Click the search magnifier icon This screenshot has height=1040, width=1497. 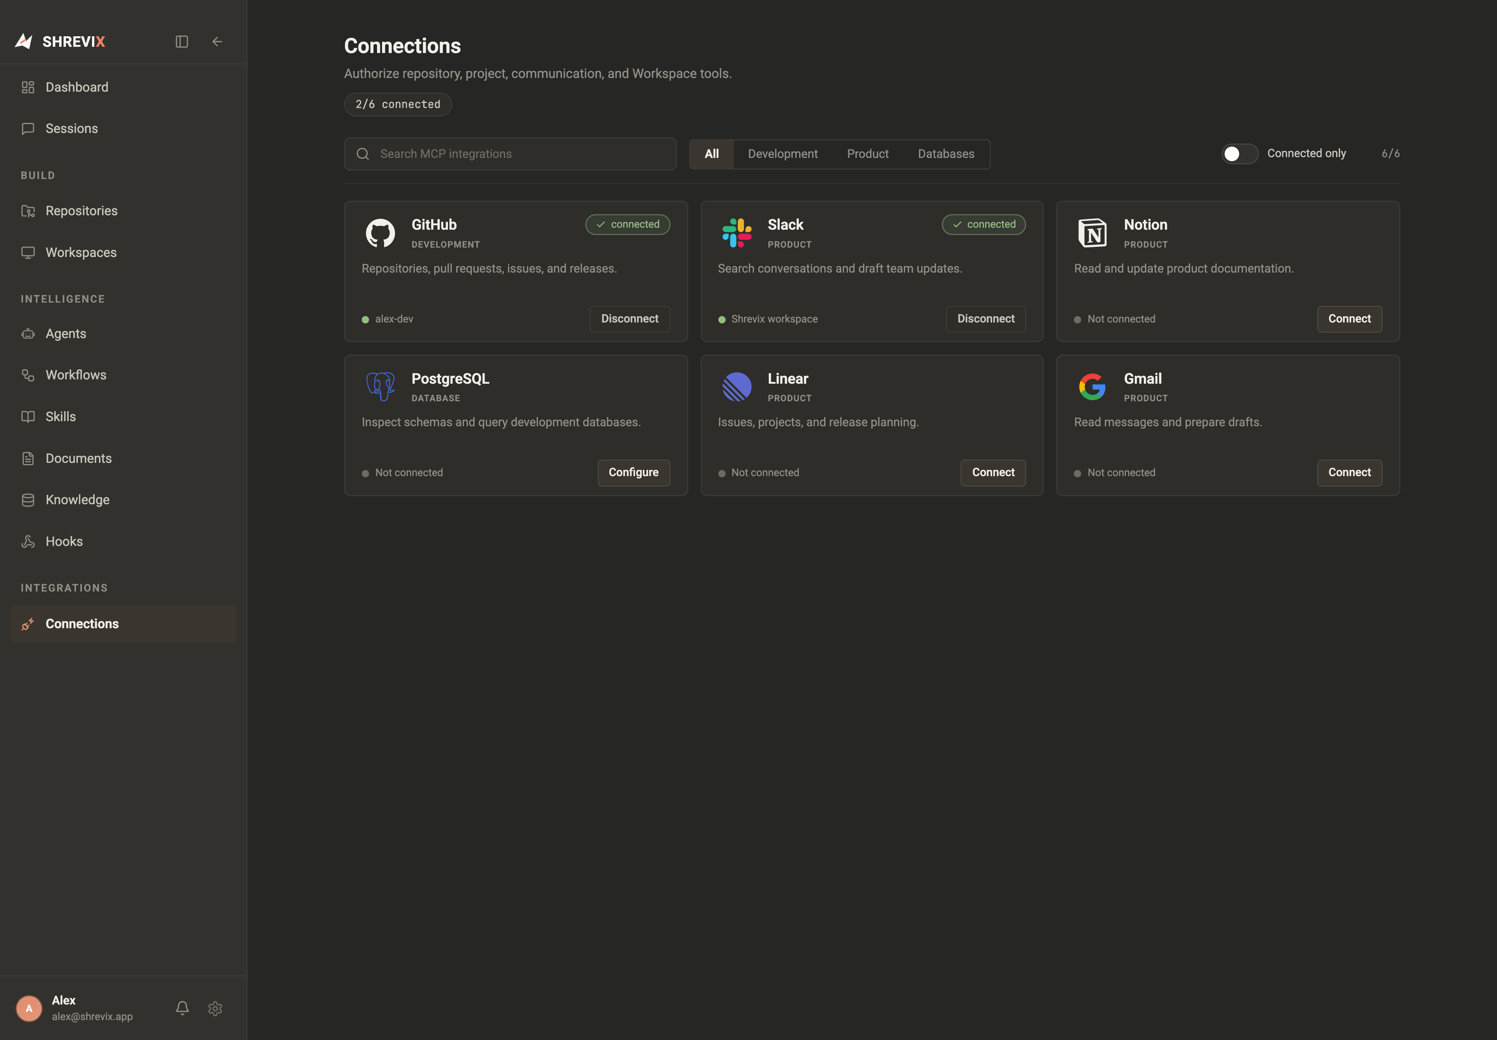pyautogui.click(x=363, y=154)
